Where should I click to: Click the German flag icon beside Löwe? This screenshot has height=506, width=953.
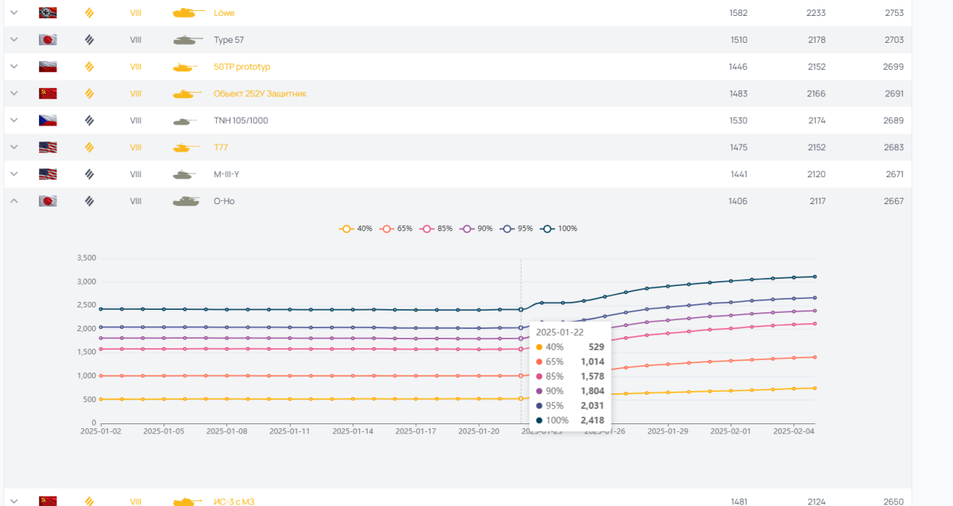point(48,13)
